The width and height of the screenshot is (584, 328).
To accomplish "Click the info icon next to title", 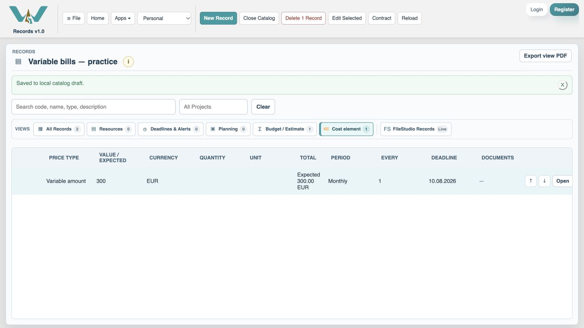I will tap(128, 61).
